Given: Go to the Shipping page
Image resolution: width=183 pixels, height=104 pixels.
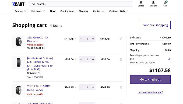Looking at the screenshot, I should (84, 11).
